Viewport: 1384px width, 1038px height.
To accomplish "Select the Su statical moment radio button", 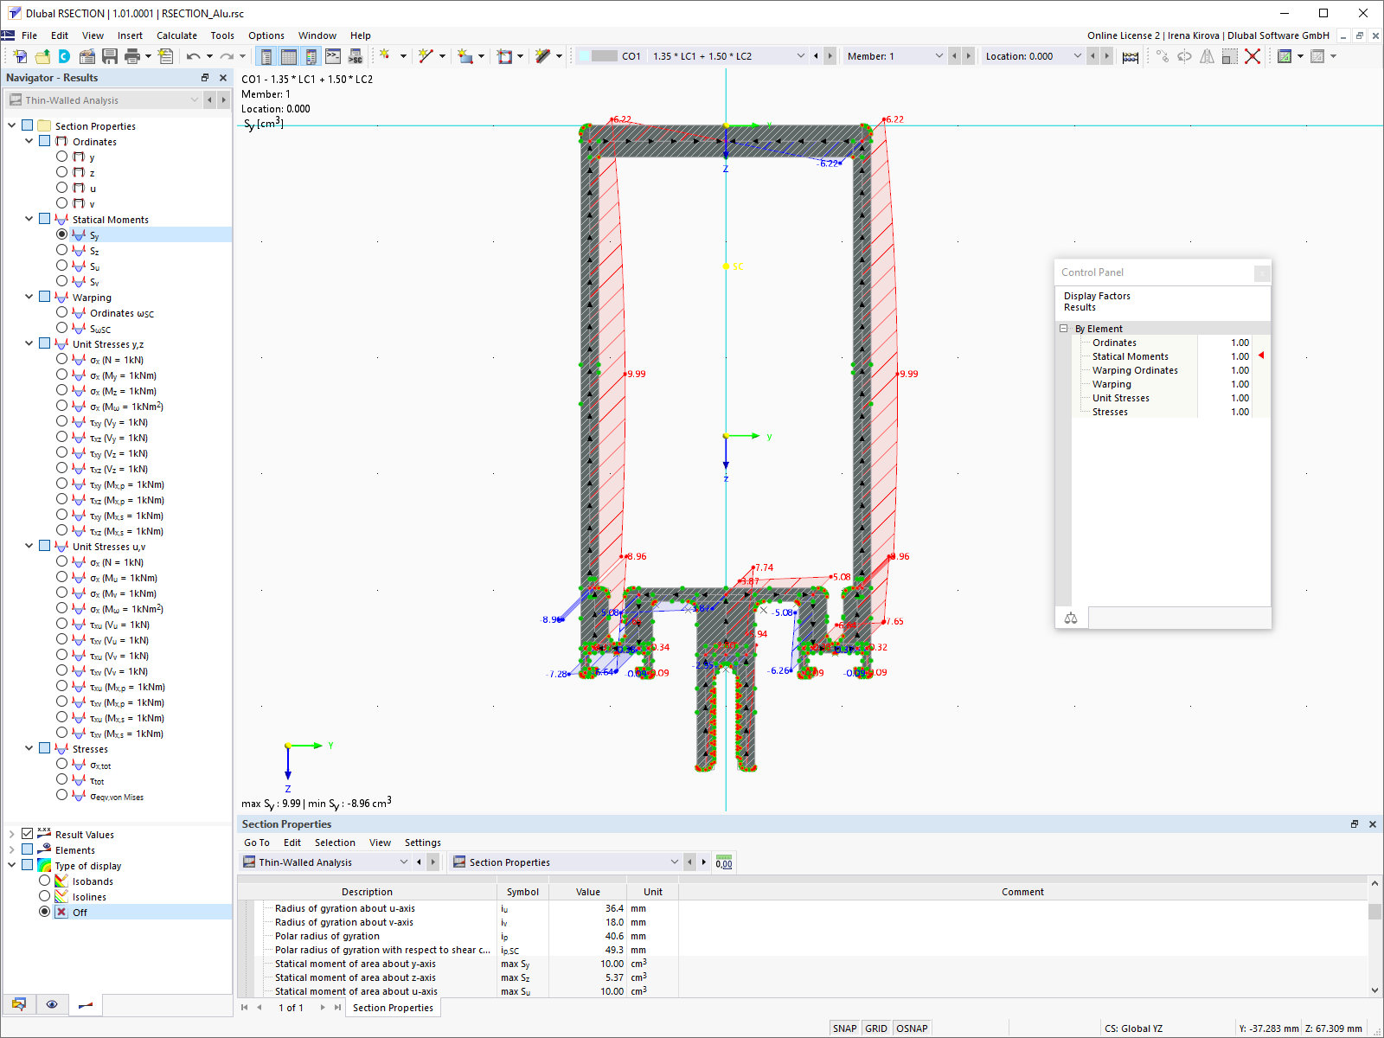I will 61,266.
